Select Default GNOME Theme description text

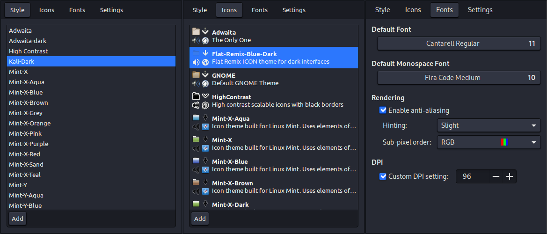245,83
